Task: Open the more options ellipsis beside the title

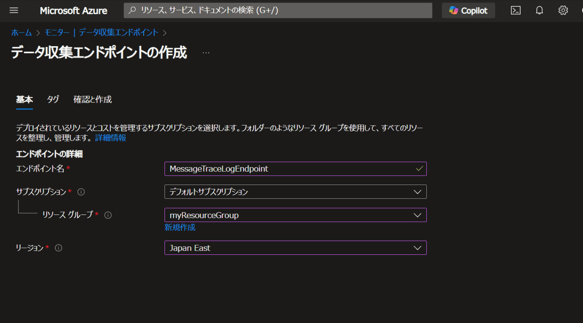Action: (206, 53)
